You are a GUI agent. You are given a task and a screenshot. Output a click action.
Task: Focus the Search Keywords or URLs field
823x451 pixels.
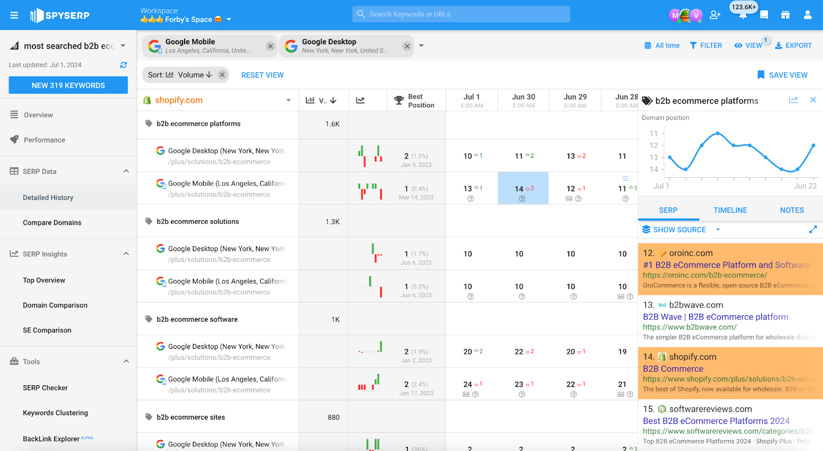461,14
